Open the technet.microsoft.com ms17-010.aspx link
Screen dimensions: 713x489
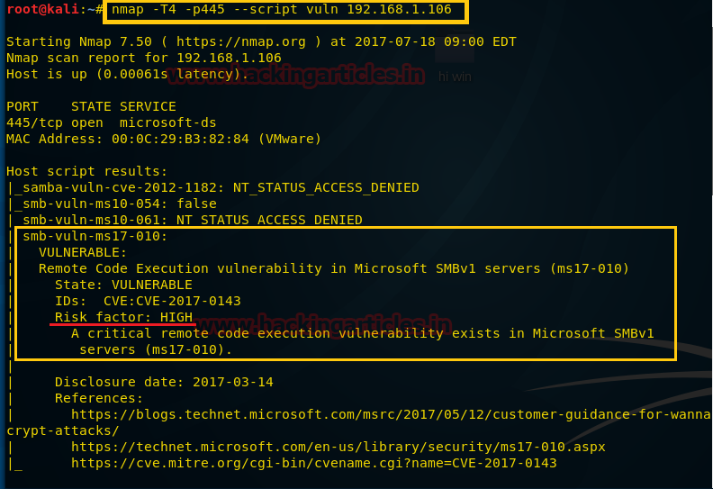coord(338,447)
